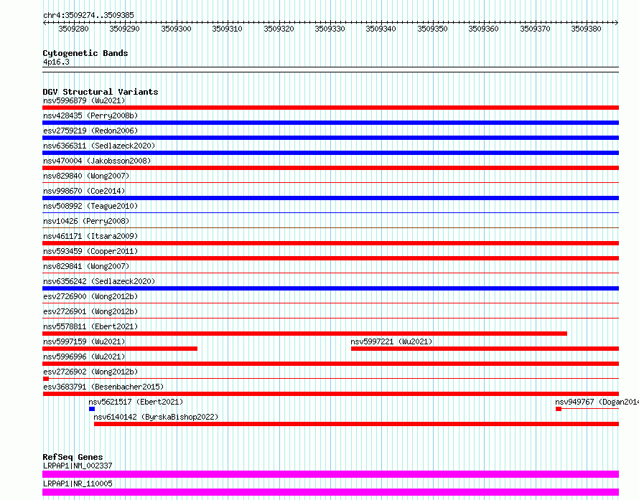Click the nsv5621517 (Ebert2021) label

point(136,402)
